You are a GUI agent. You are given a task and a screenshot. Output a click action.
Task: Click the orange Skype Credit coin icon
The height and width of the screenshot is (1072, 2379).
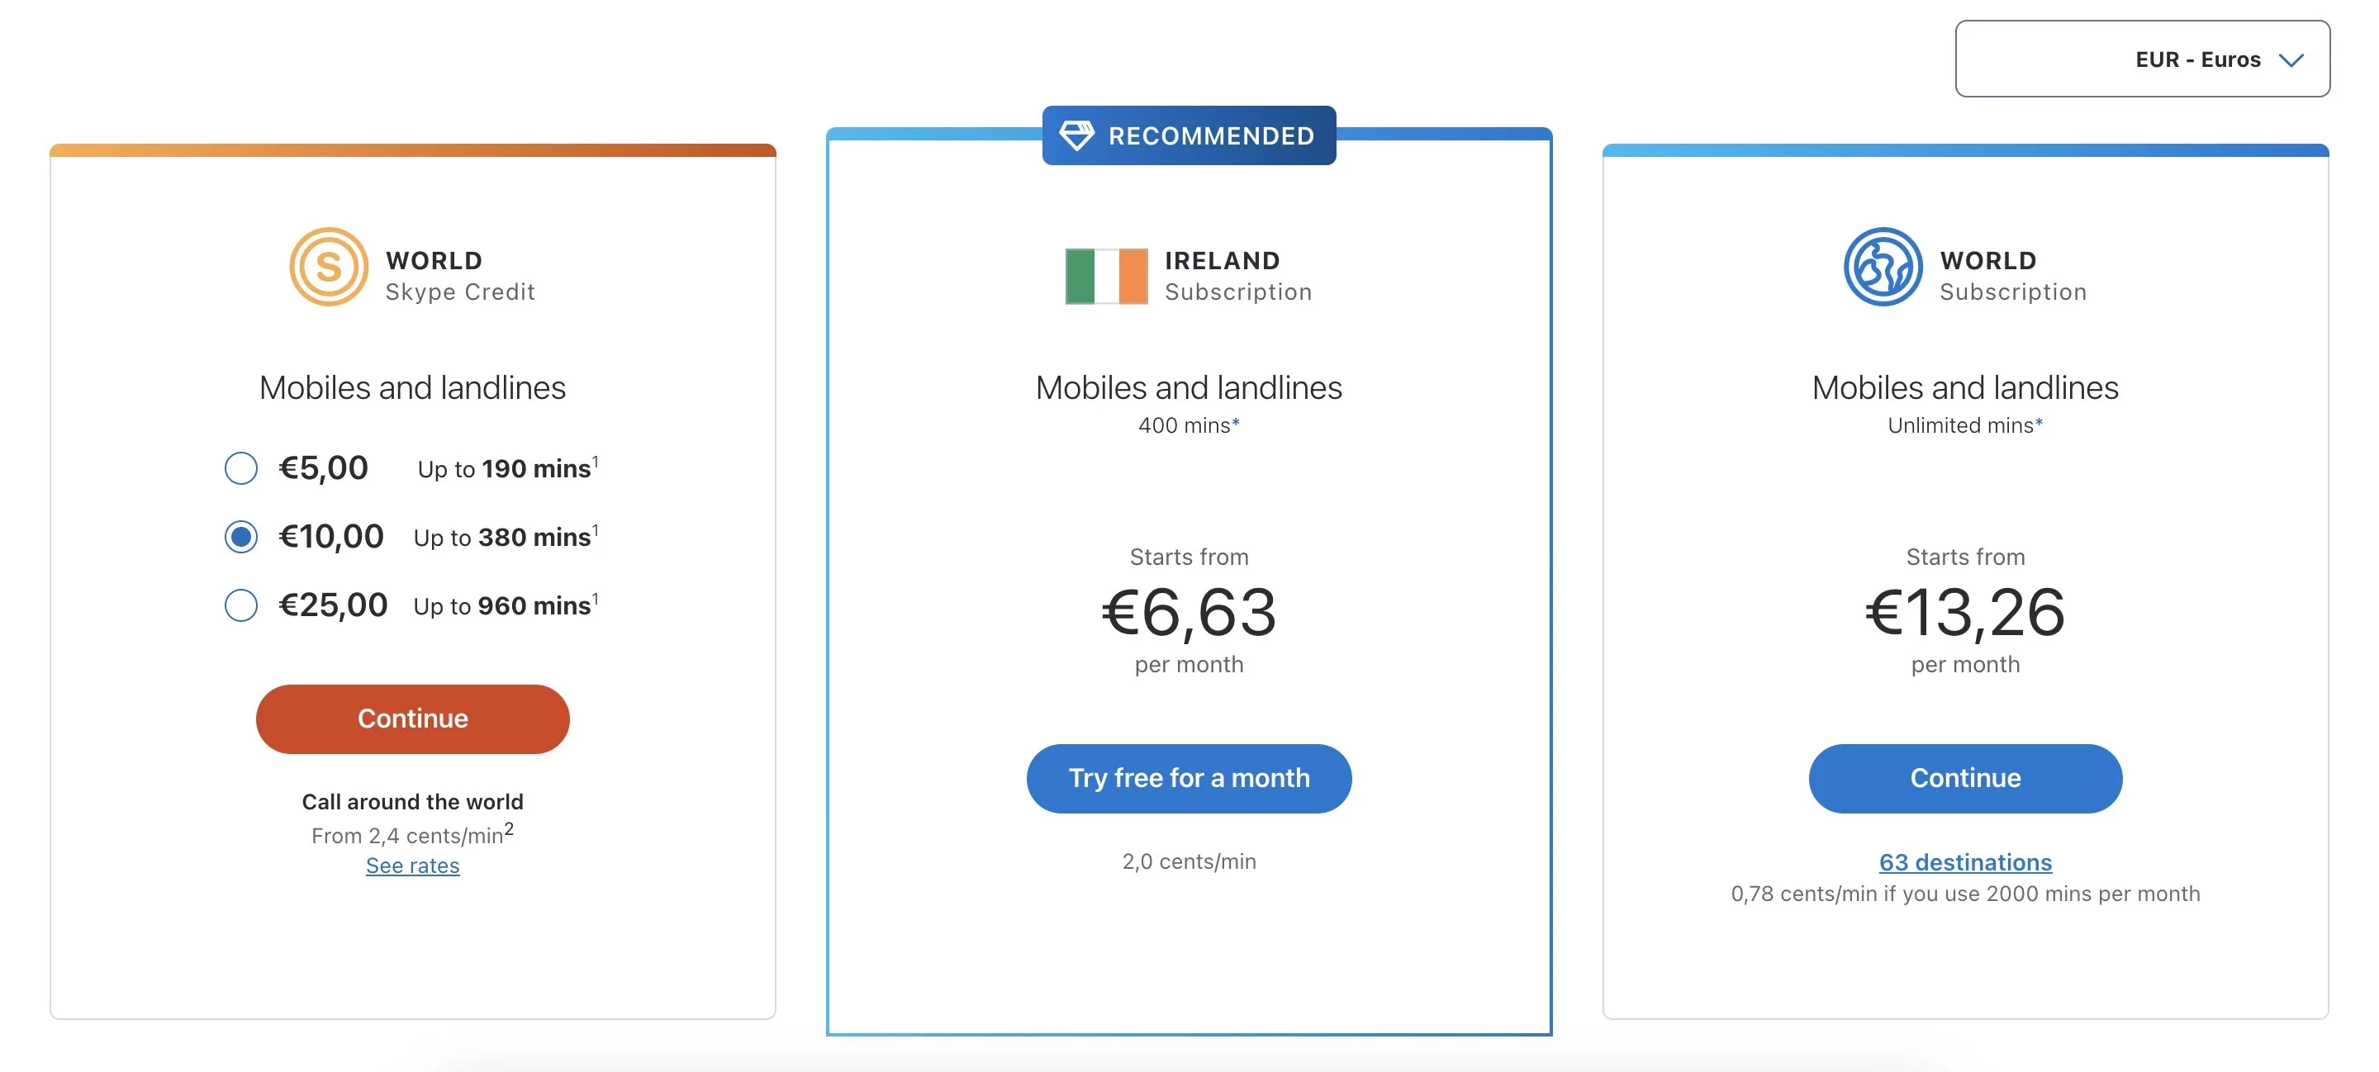click(329, 267)
